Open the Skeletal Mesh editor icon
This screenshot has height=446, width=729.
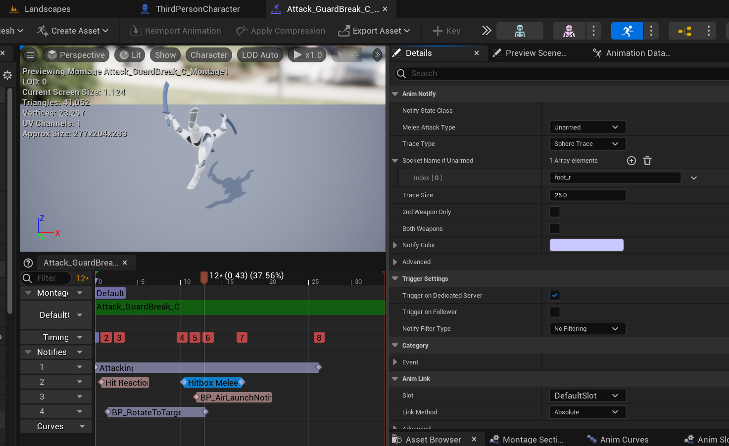[x=568, y=31]
